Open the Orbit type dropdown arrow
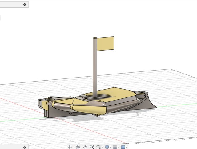Viewport: 197px width, 149px height. pos(74,147)
